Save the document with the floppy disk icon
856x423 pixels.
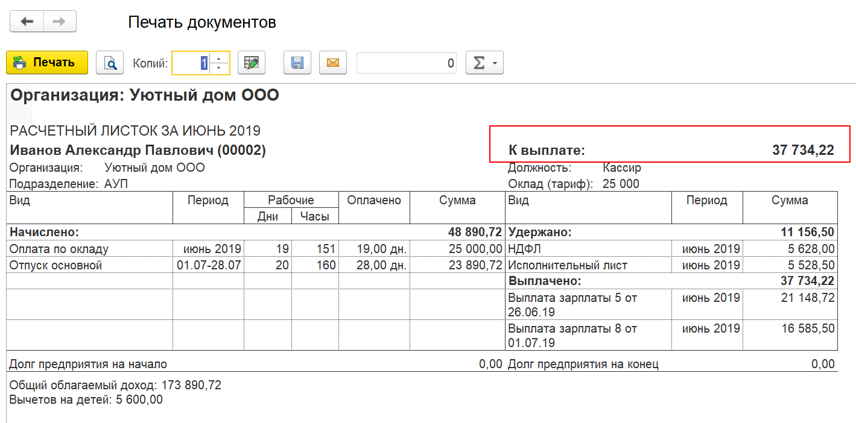[x=297, y=63]
